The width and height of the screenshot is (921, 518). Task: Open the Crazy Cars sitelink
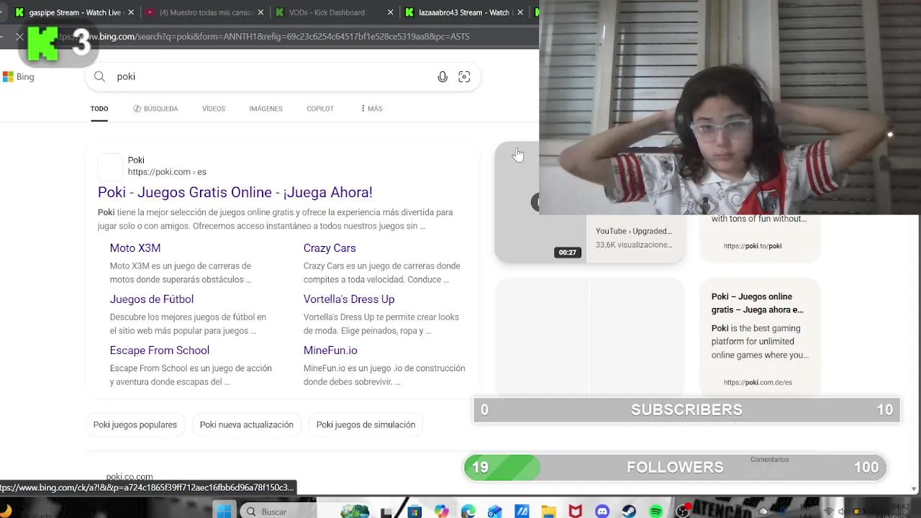coord(330,248)
